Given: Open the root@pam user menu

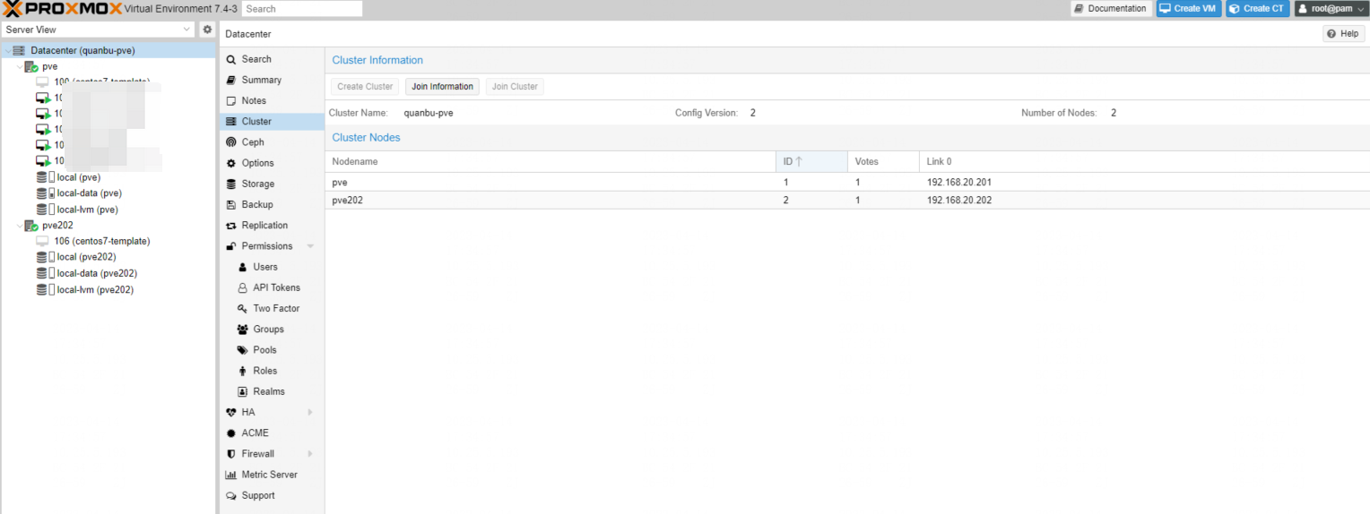Looking at the screenshot, I should [x=1331, y=9].
